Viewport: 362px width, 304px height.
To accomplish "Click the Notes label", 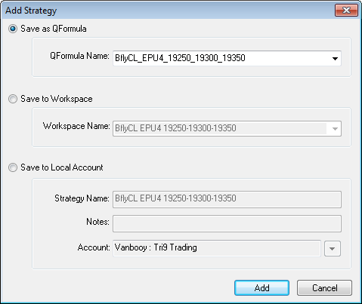I will 97,222.
